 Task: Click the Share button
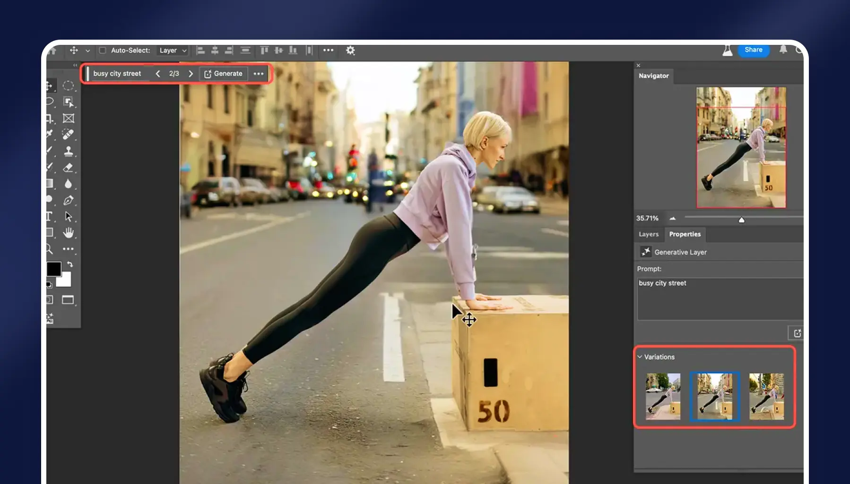(753, 50)
